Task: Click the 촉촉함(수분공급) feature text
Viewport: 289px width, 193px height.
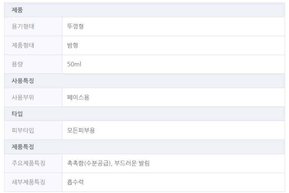Action: click(89, 163)
